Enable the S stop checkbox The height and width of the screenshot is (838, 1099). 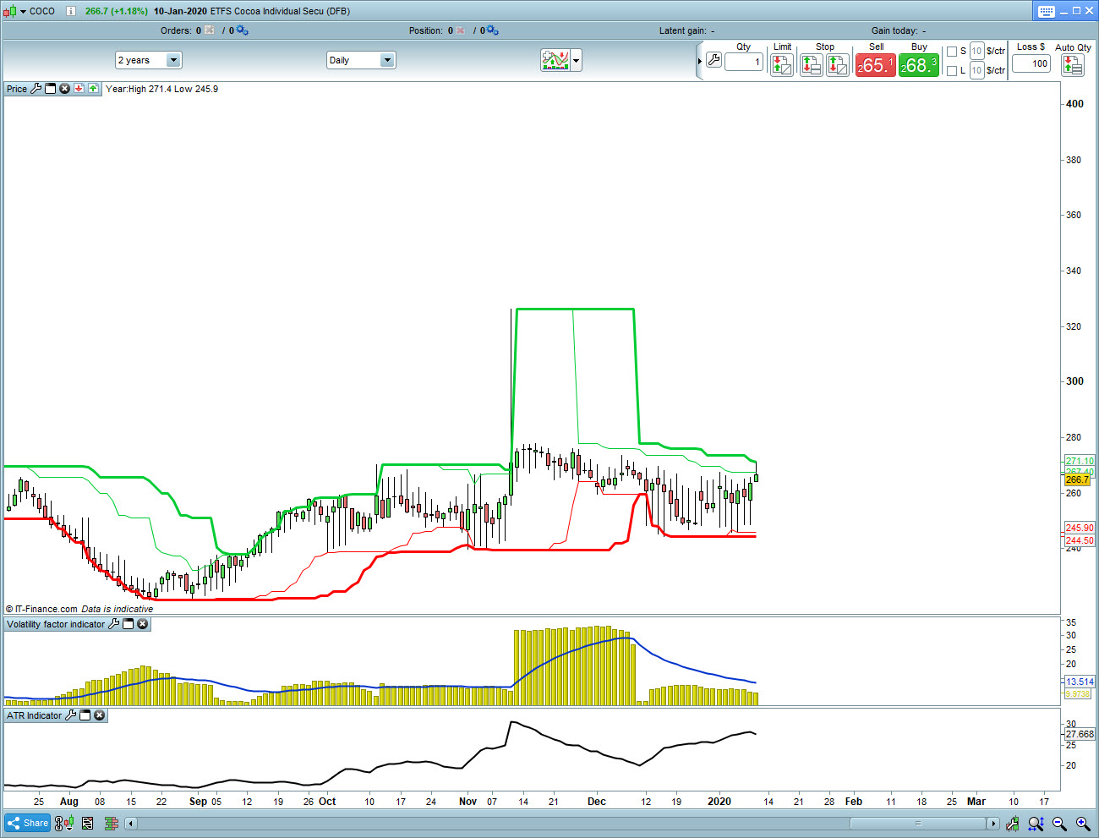[x=952, y=52]
